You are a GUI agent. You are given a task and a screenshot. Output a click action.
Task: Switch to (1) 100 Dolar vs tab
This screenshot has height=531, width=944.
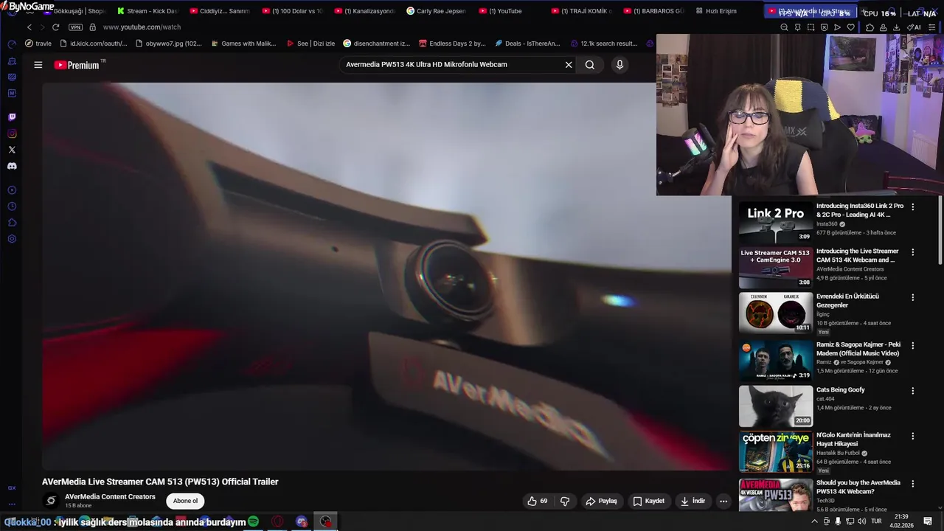click(x=291, y=11)
